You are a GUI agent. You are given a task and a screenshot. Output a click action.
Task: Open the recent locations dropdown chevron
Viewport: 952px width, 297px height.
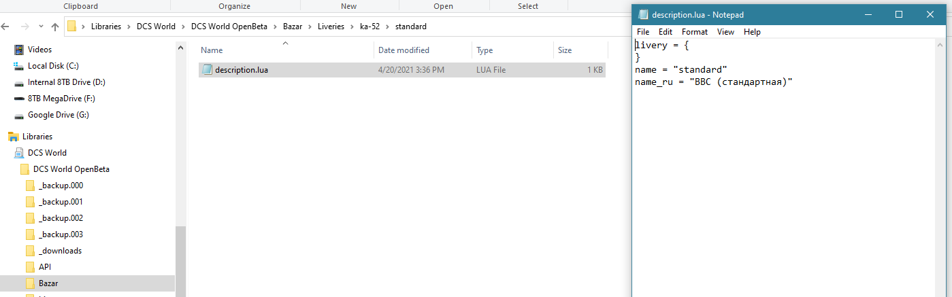pos(41,27)
